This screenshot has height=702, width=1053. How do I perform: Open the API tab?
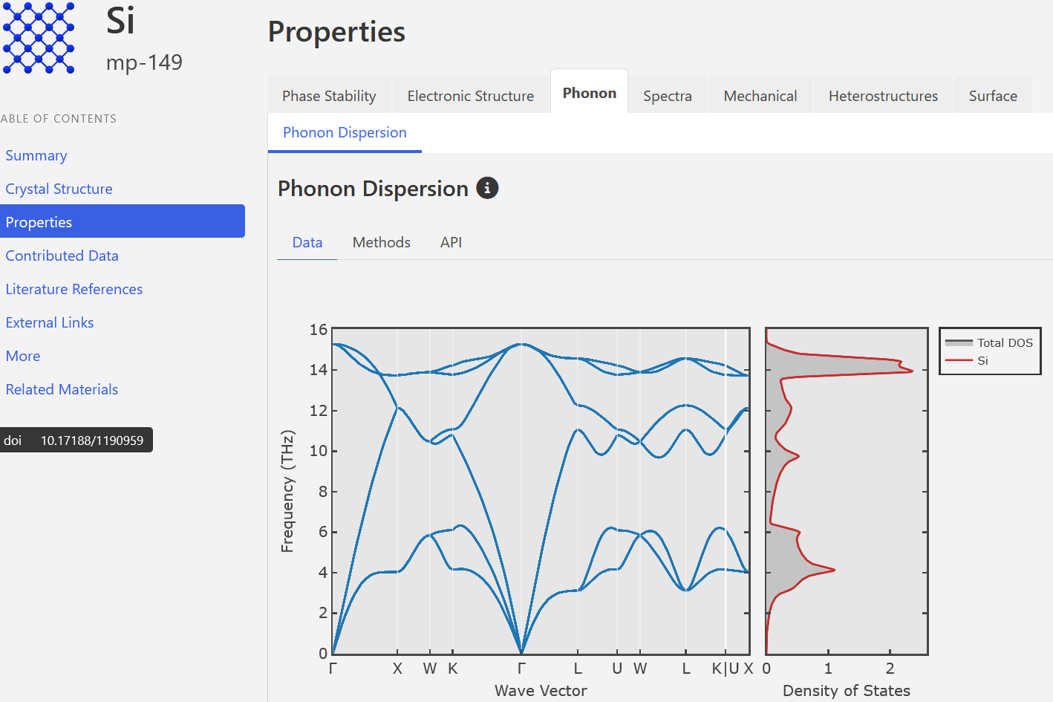[x=451, y=243]
